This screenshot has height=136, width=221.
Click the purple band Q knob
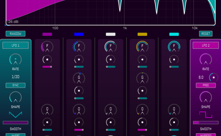click(47, 110)
